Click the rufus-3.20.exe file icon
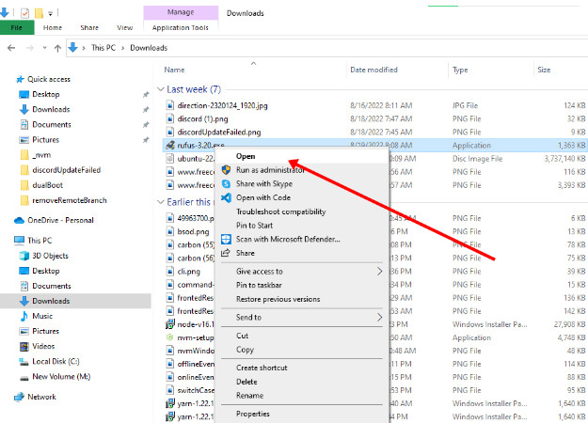This screenshot has height=423, width=588. (170, 145)
